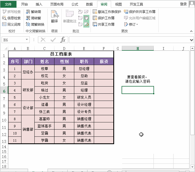Image resolution: width=195 pixels, height=172 pixels.
Task: Switch to the 公式 tab
Action: [75, 4]
